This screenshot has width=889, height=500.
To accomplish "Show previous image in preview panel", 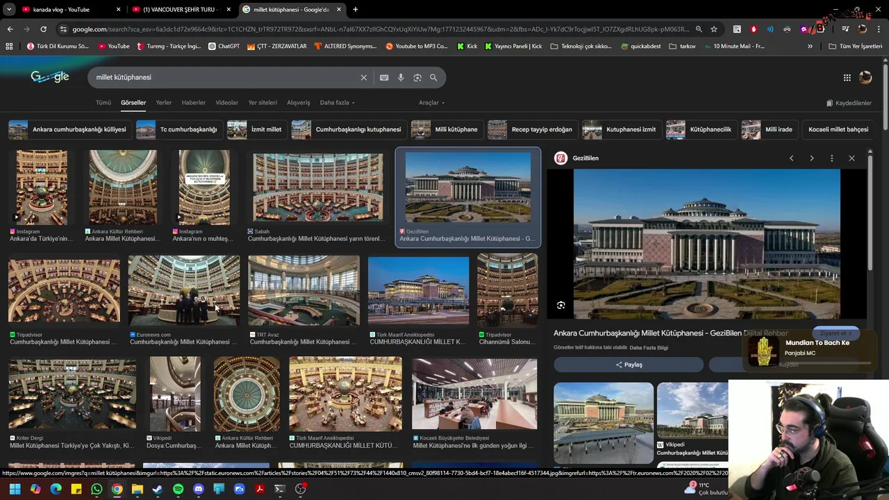I will click(791, 158).
